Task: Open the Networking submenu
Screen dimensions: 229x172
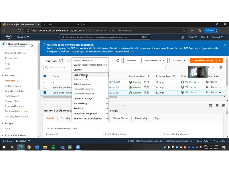Action: [90, 103]
